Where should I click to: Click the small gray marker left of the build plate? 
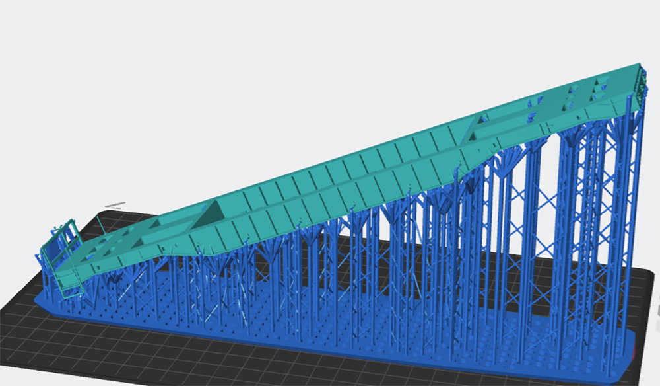[114, 206]
